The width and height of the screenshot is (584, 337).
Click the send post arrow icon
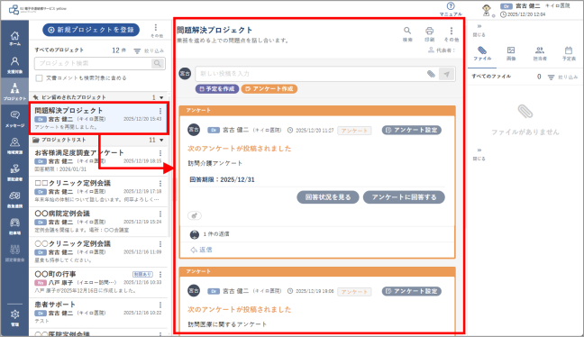pyautogui.click(x=447, y=74)
